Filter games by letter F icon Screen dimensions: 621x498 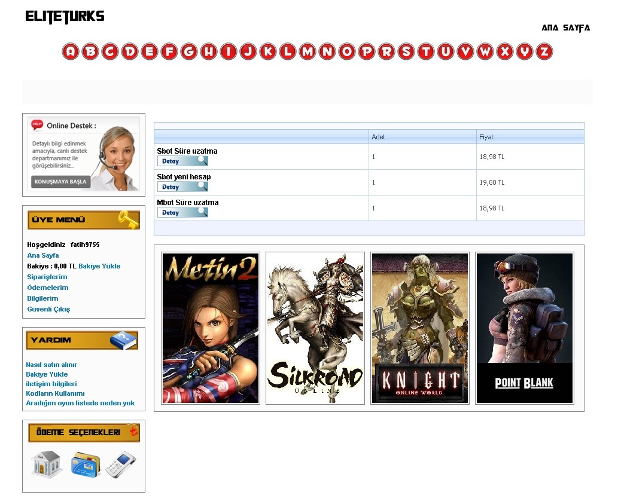[x=169, y=51]
